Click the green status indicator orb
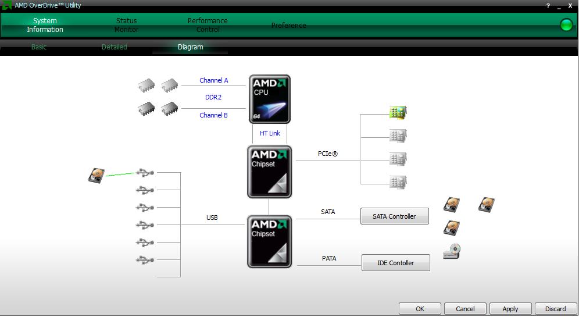Screen dimensions: 579x317 566,25
